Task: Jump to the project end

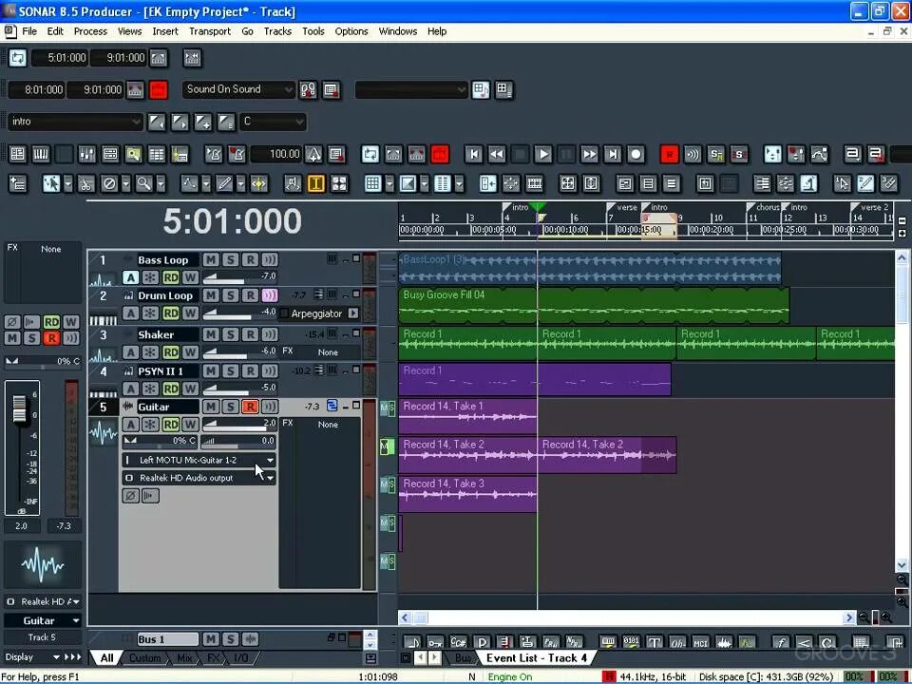Action: point(613,154)
